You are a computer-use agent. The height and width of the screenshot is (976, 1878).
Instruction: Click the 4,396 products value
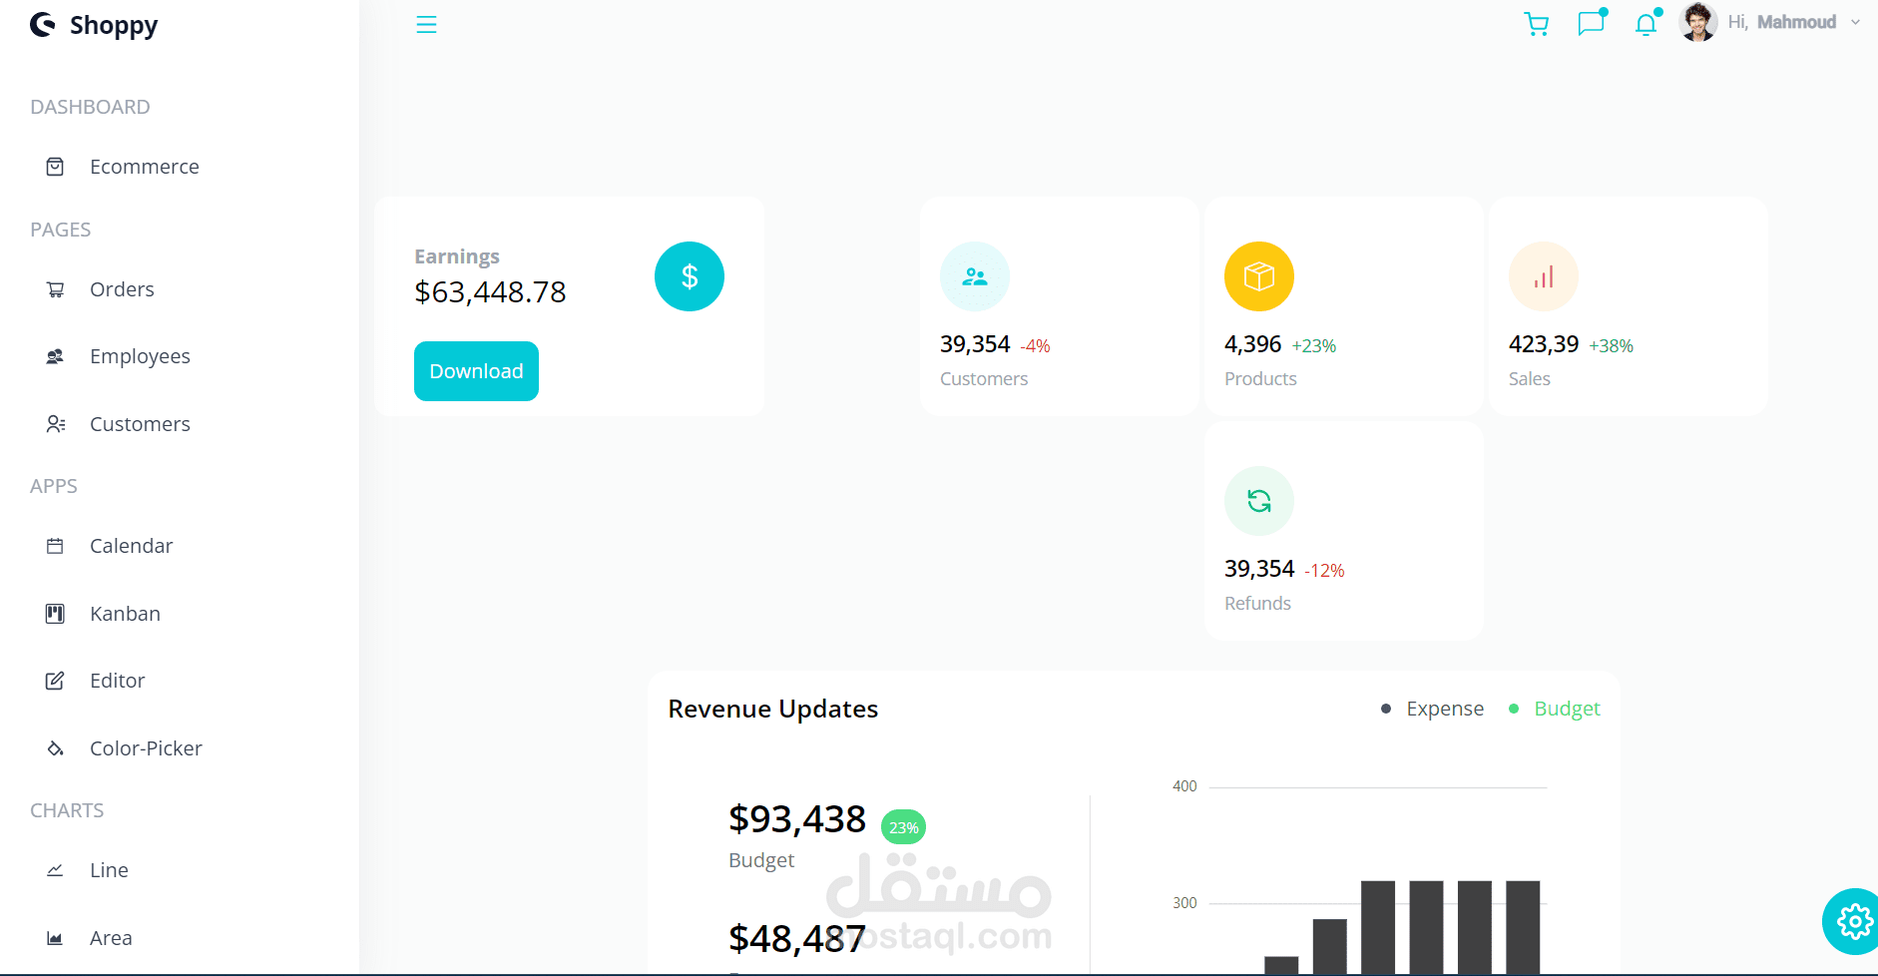click(1252, 344)
